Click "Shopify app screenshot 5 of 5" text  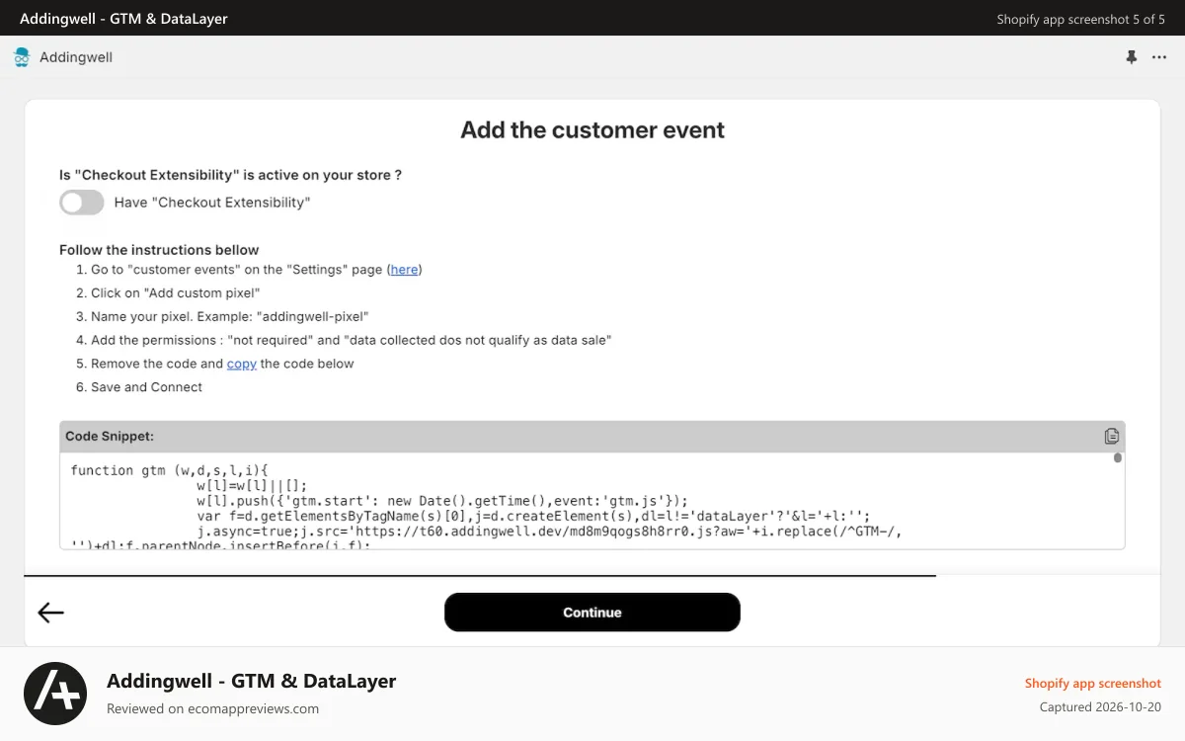point(1080,19)
